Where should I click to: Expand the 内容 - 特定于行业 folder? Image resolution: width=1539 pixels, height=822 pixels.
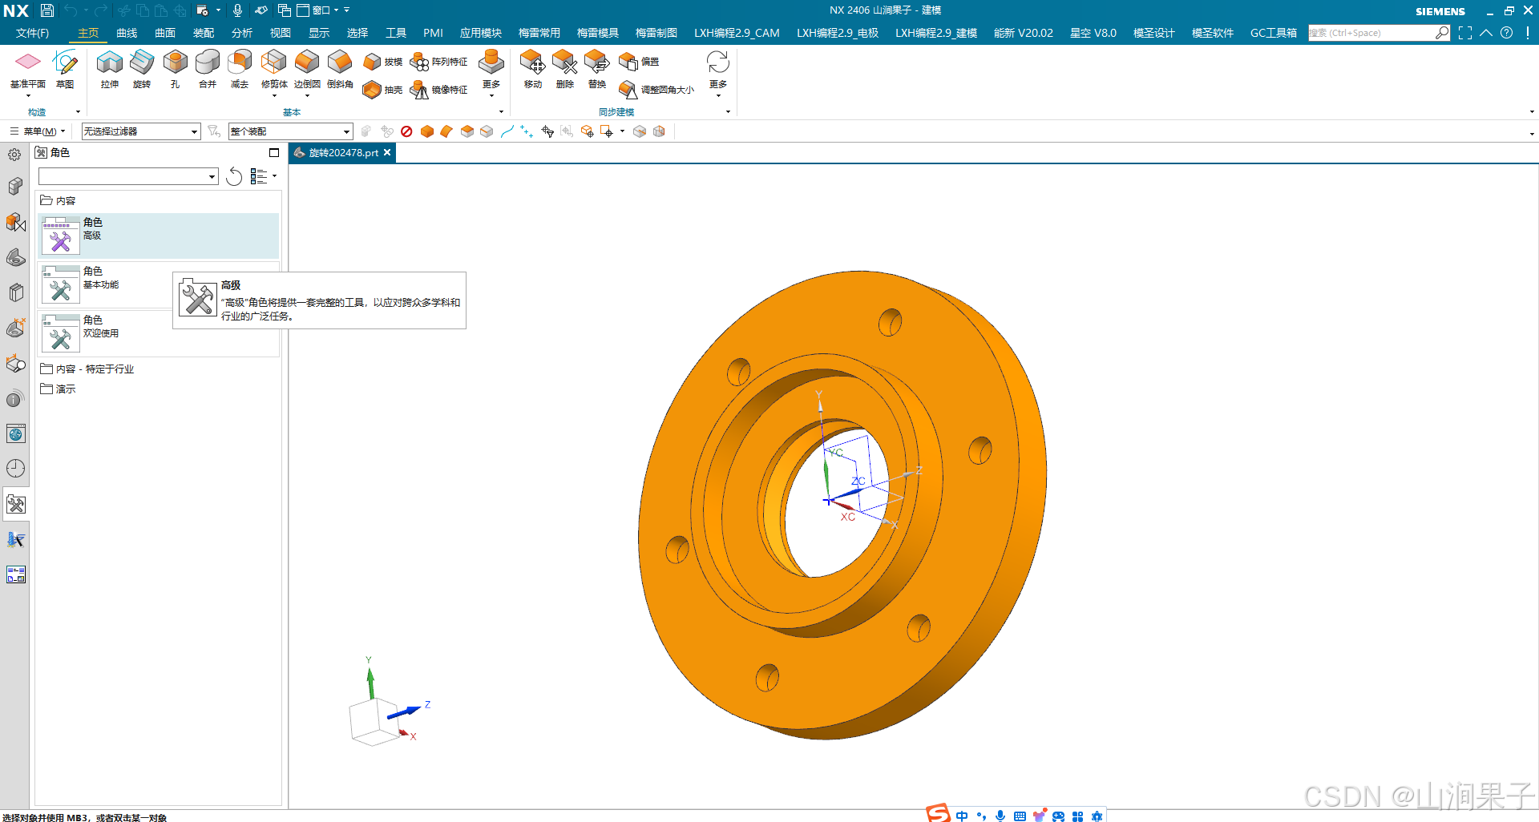click(x=87, y=369)
